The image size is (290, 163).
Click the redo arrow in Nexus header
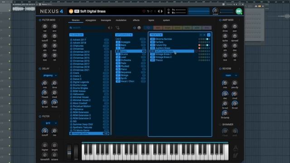151,11
